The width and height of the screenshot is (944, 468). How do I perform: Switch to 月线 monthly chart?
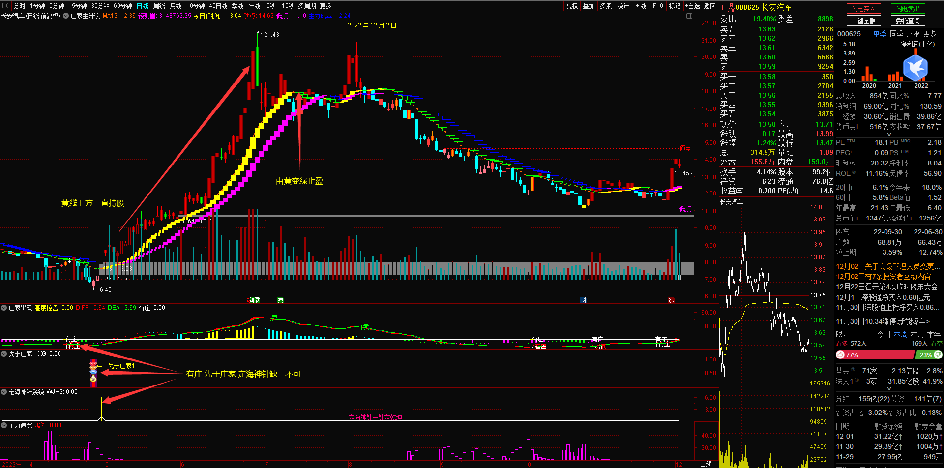(176, 6)
